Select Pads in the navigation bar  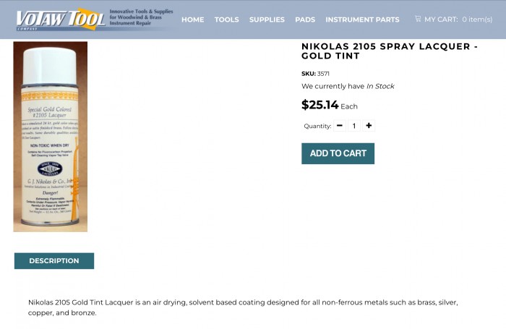pos(305,20)
